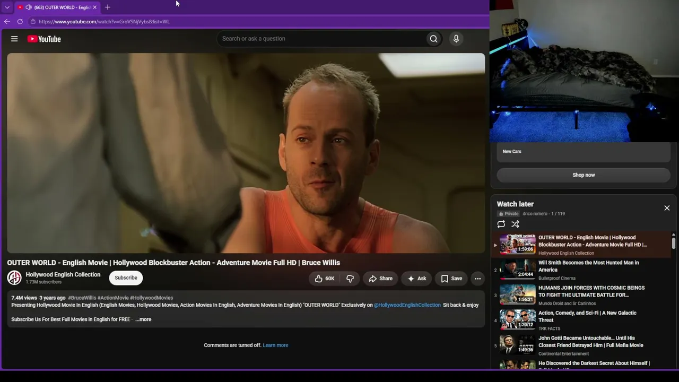Open HUMANS JOIN FORCES video thumbnail
The image size is (679, 382).
tap(518, 294)
